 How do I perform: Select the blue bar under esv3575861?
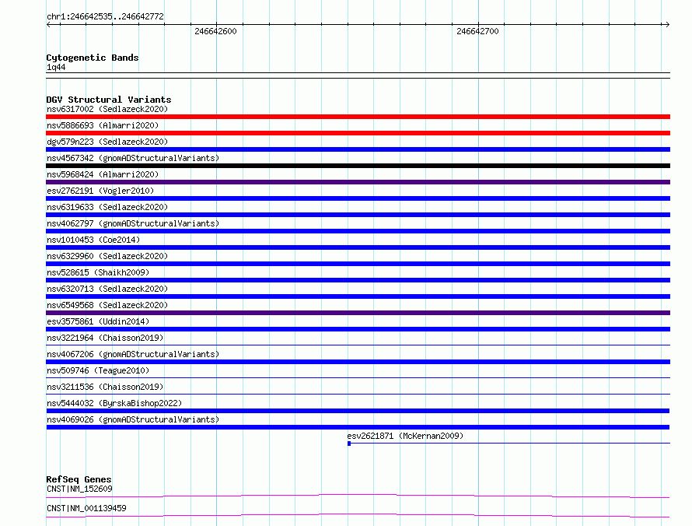coord(358,329)
